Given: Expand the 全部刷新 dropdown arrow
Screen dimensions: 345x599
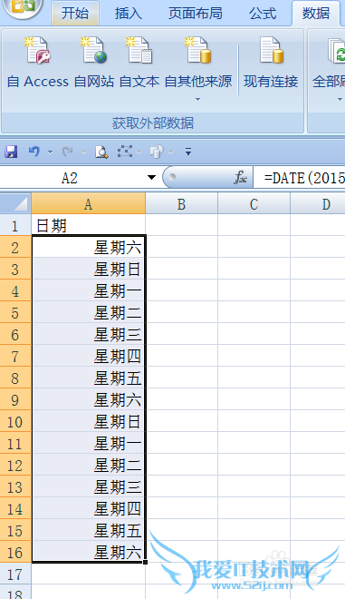Looking at the screenshot, I should (340, 99).
